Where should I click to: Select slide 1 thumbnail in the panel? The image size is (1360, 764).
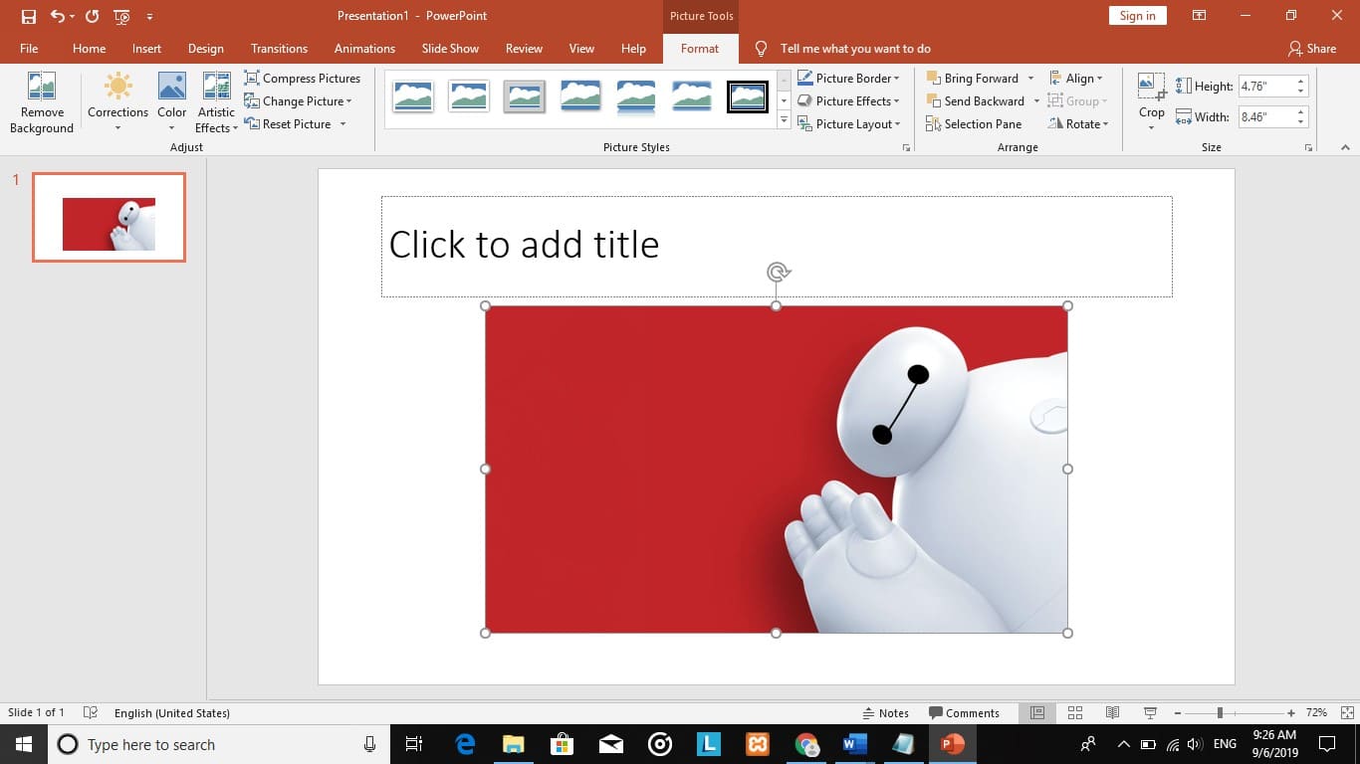coord(109,218)
